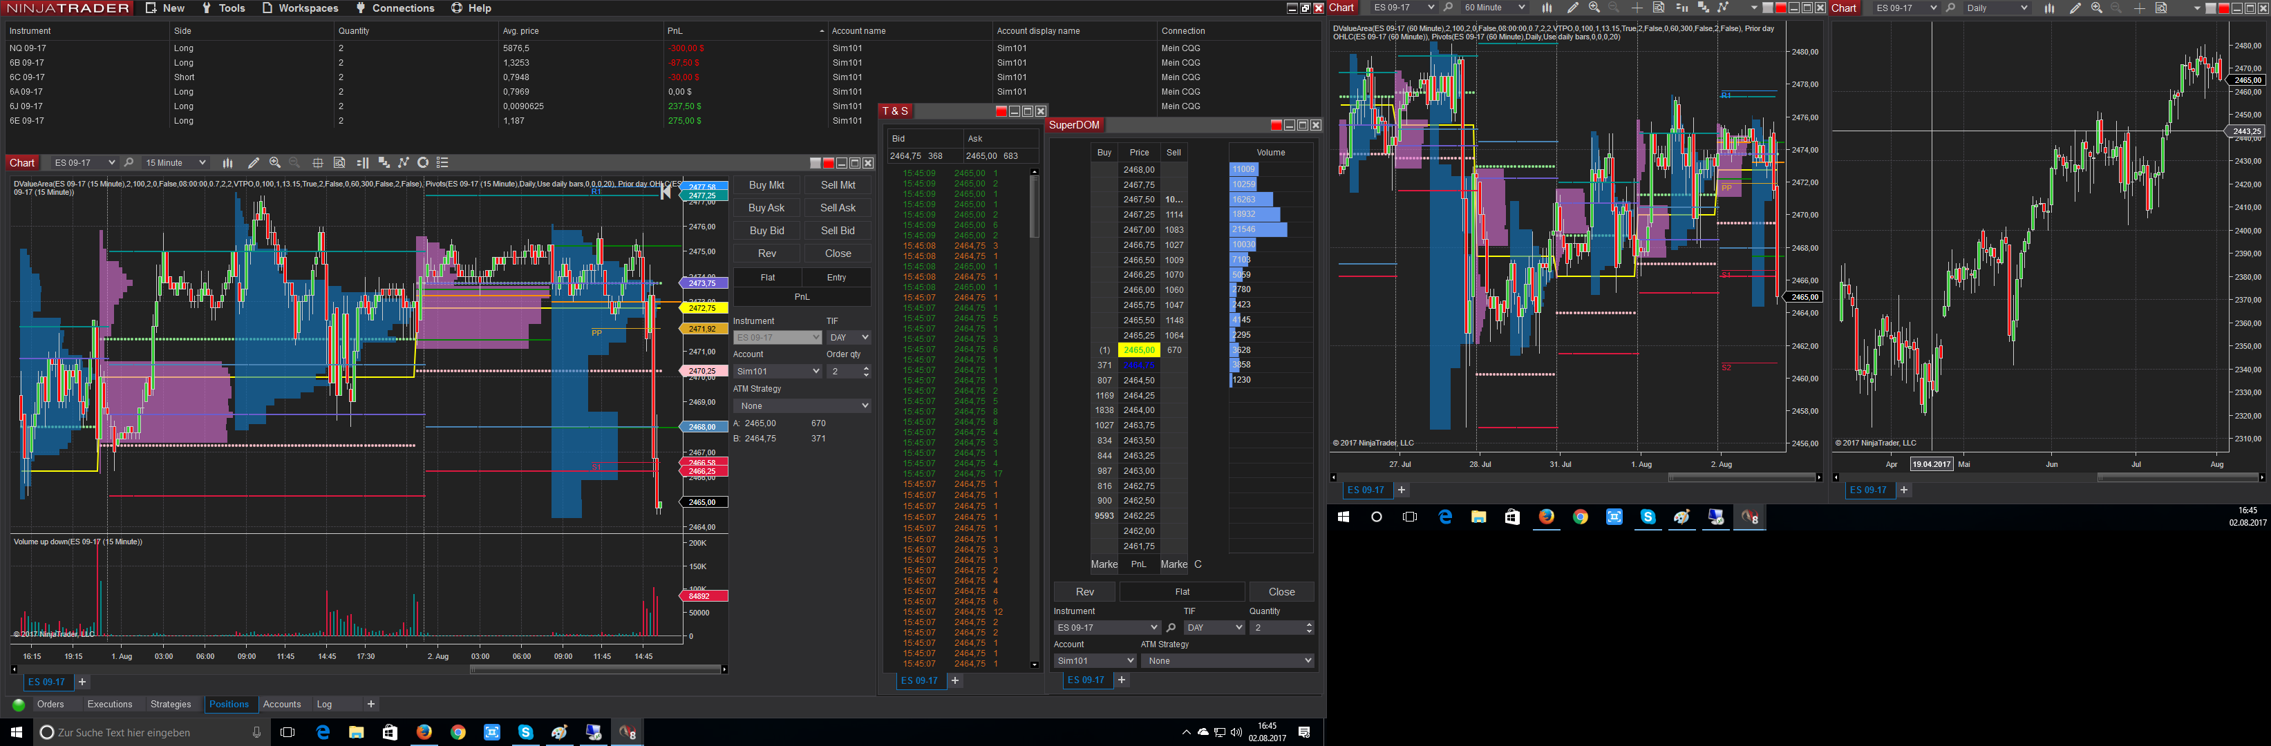Open SuperDOM ATM Strategy dropdown
The image size is (2271, 746).
(1227, 660)
